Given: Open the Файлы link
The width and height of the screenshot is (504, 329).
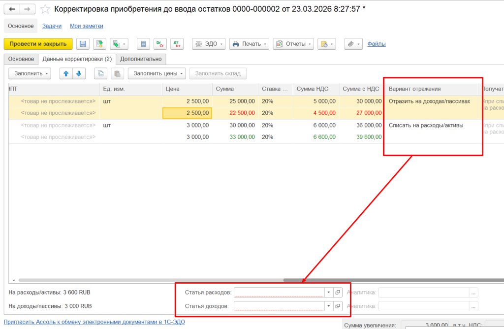Looking at the screenshot, I should click(377, 44).
